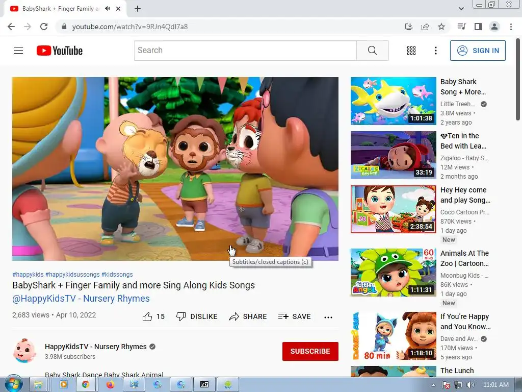This screenshot has width=522, height=392.
Task: Expand the tab search chevron
Action: [x=461, y=9]
